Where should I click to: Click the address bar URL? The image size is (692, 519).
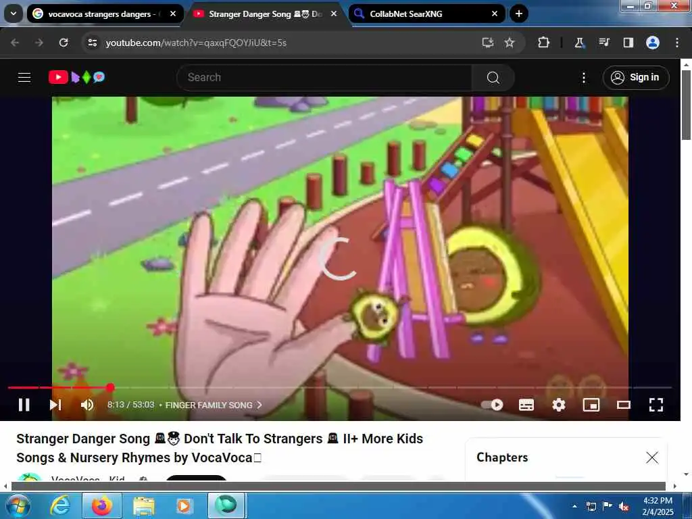(196, 43)
